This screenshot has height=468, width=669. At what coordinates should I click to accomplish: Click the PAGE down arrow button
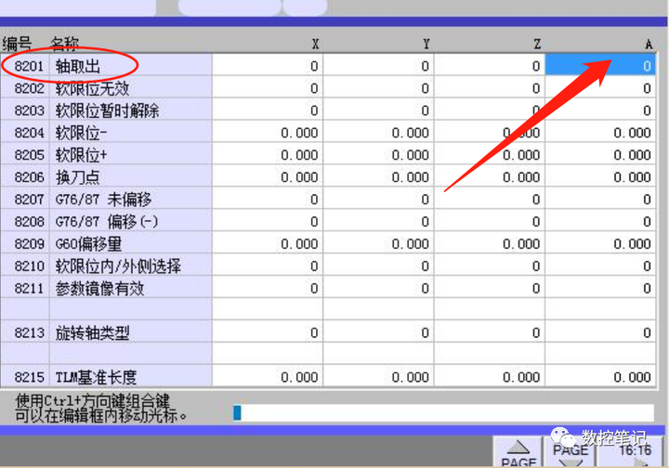tap(570, 452)
